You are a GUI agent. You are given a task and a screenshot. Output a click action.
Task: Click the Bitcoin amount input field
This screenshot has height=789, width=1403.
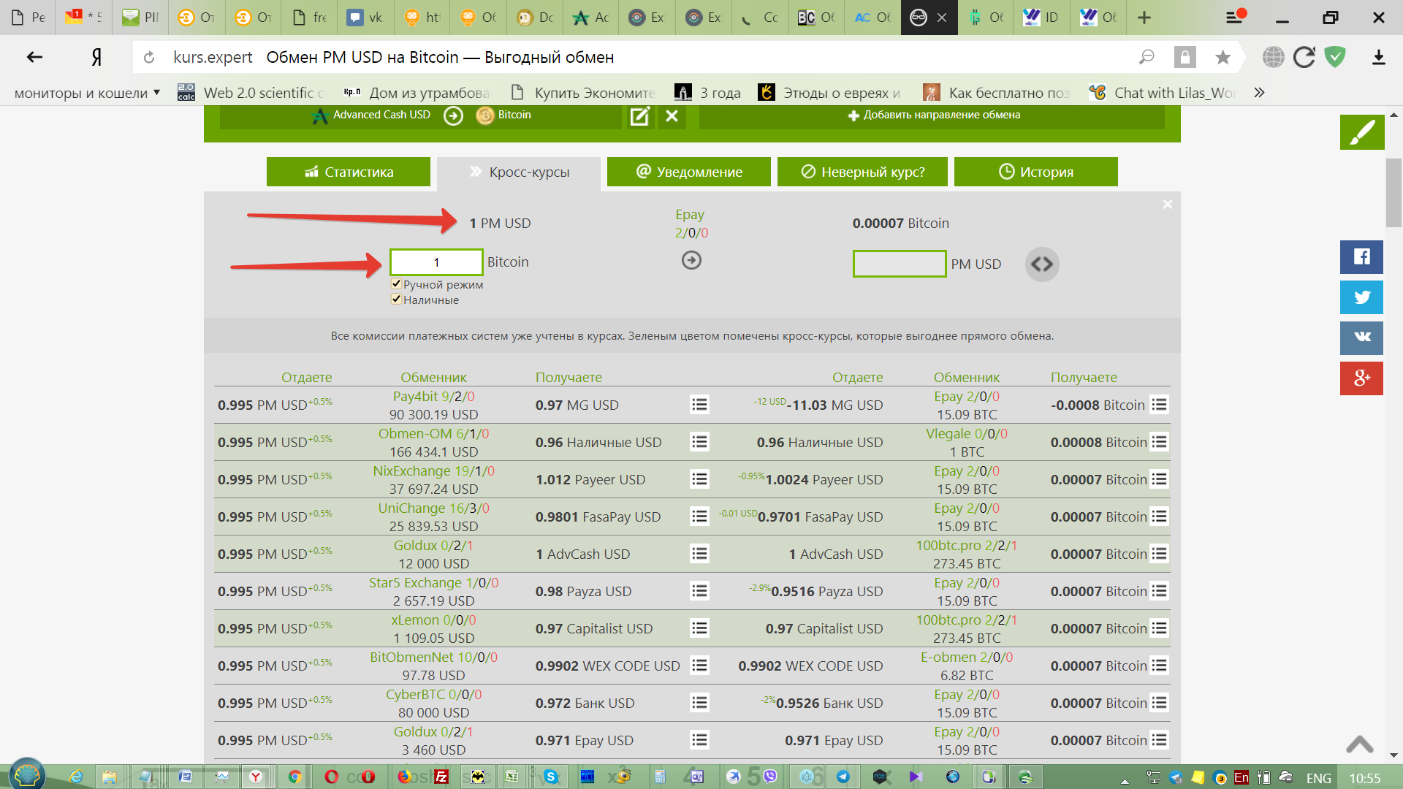[436, 262]
